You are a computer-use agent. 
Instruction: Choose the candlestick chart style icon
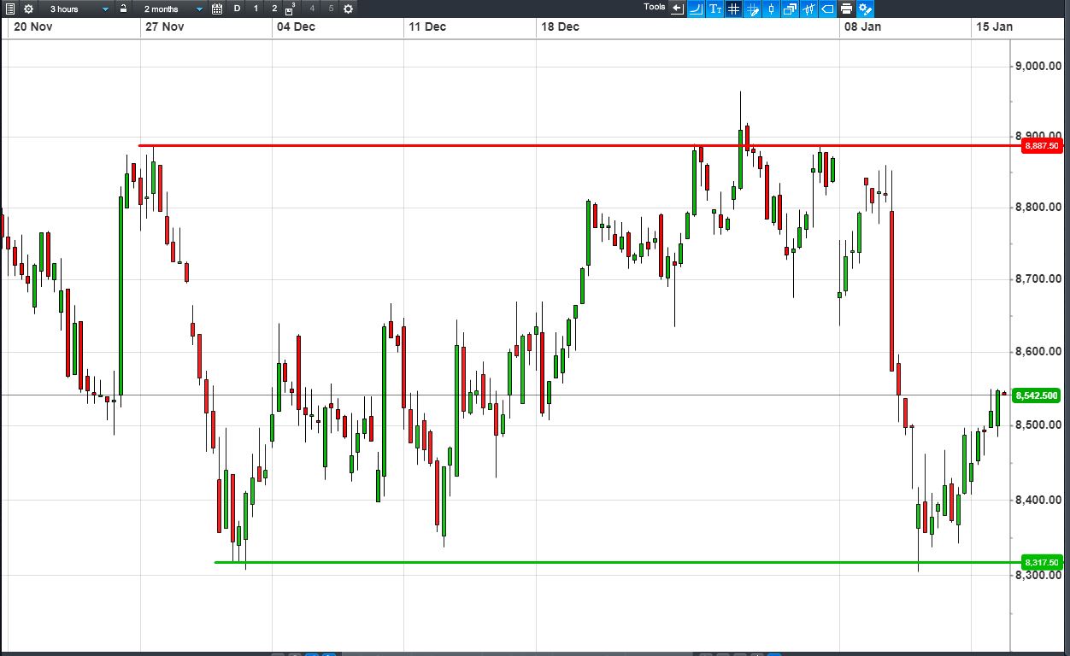coord(771,9)
